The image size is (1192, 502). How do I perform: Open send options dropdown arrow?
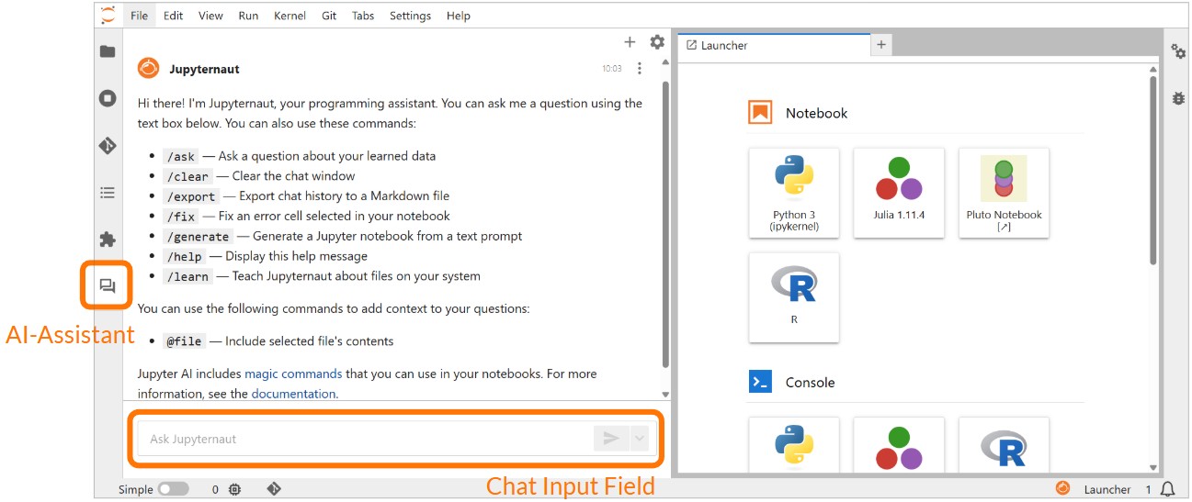click(x=640, y=439)
